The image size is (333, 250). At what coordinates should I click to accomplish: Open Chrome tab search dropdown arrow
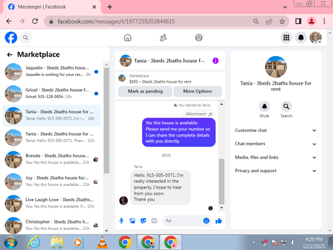[285, 7]
